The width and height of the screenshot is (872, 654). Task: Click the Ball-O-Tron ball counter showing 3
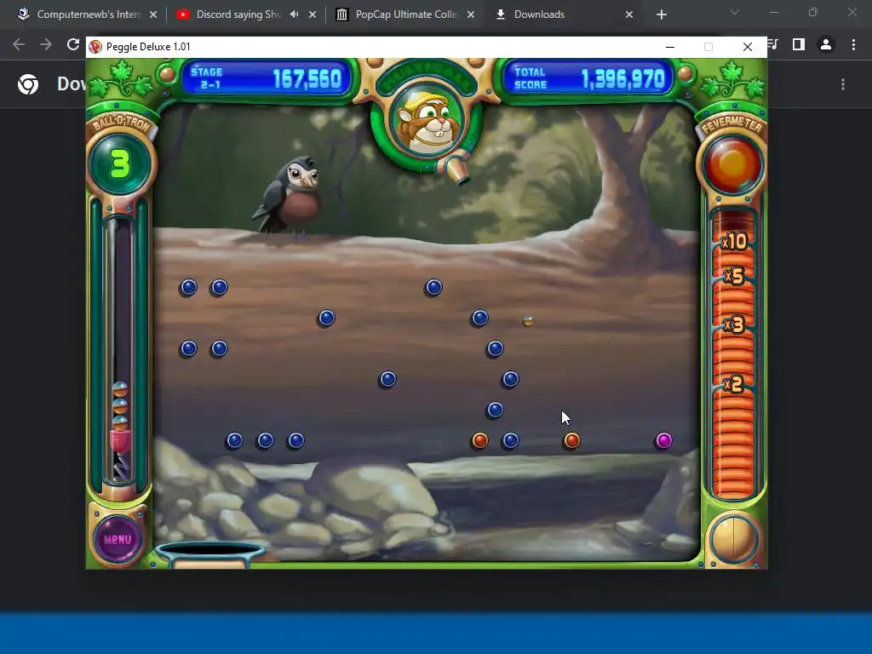tap(119, 164)
